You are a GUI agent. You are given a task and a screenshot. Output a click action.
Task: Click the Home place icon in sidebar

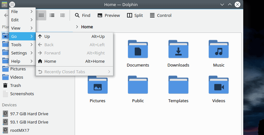[x=5, y=36]
